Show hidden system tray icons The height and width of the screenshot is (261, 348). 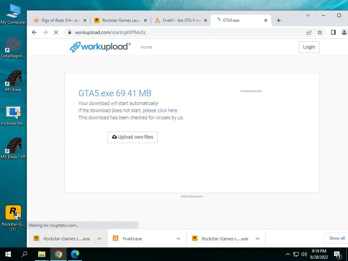pyautogui.click(x=288, y=254)
